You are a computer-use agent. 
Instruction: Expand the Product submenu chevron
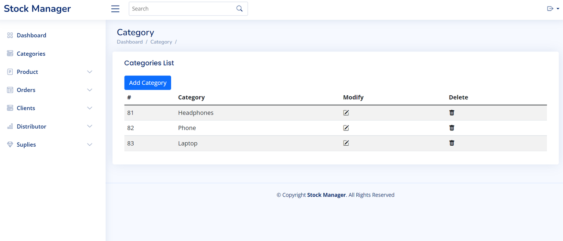point(90,72)
